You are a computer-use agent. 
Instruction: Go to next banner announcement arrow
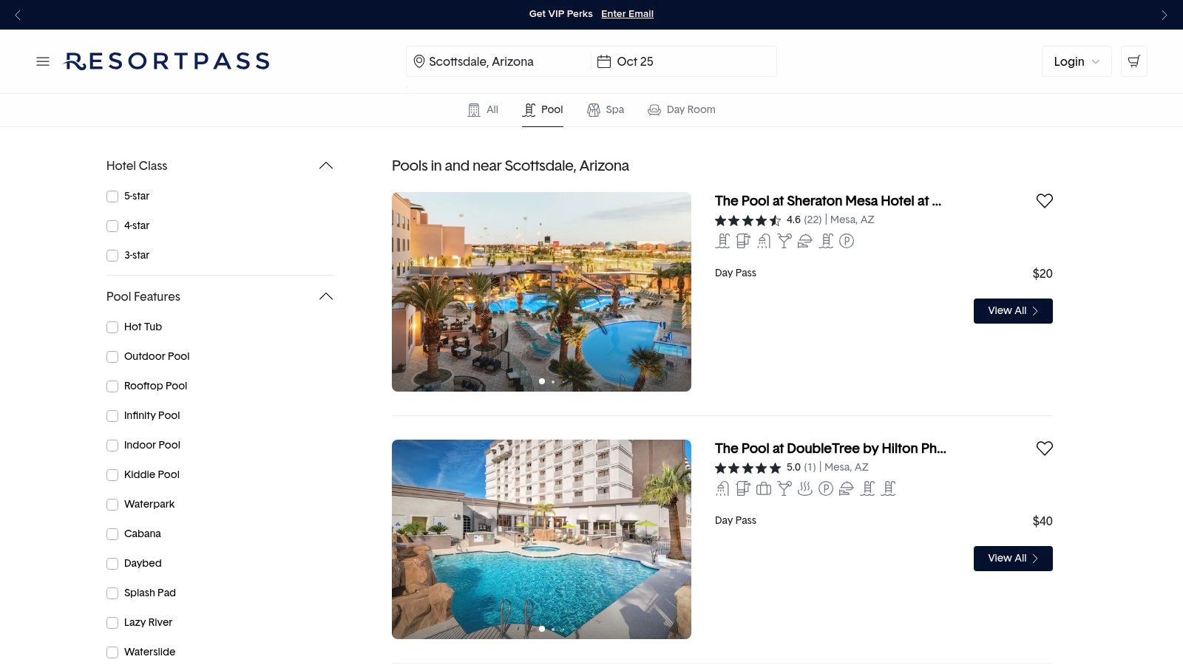[1164, 15]
